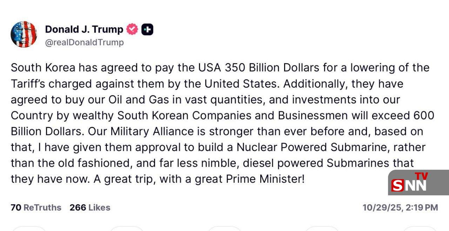Image resolution: width=449 pixels, height=231 pixels.
Task: Open the Donald J. Trump display name
Action: coord(84,29)
